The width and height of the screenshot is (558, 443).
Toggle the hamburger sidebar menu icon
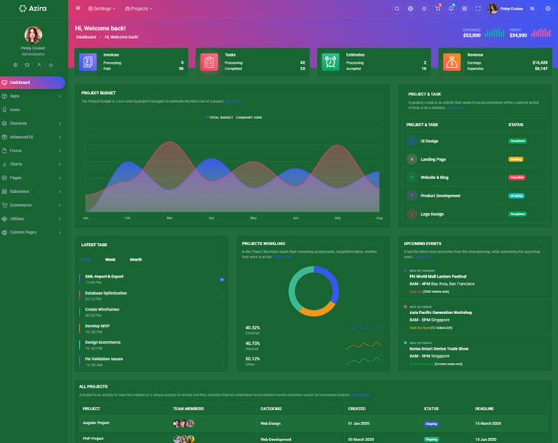[x=77, y=8]
